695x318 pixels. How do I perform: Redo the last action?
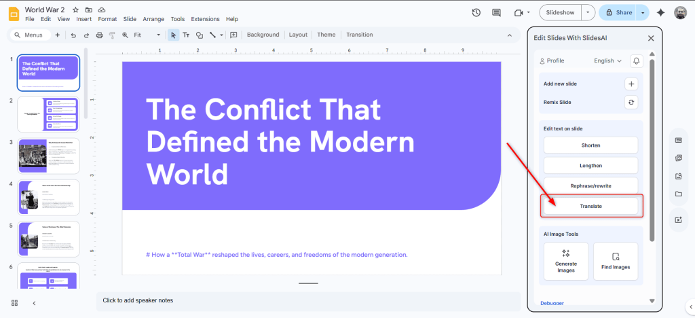(x=86, y=35)
